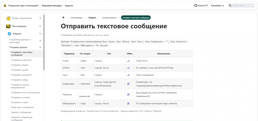This screenshot has height=121, width=258.
Task: Collapse the Отправка данных chevron
Action: [40, 47]
